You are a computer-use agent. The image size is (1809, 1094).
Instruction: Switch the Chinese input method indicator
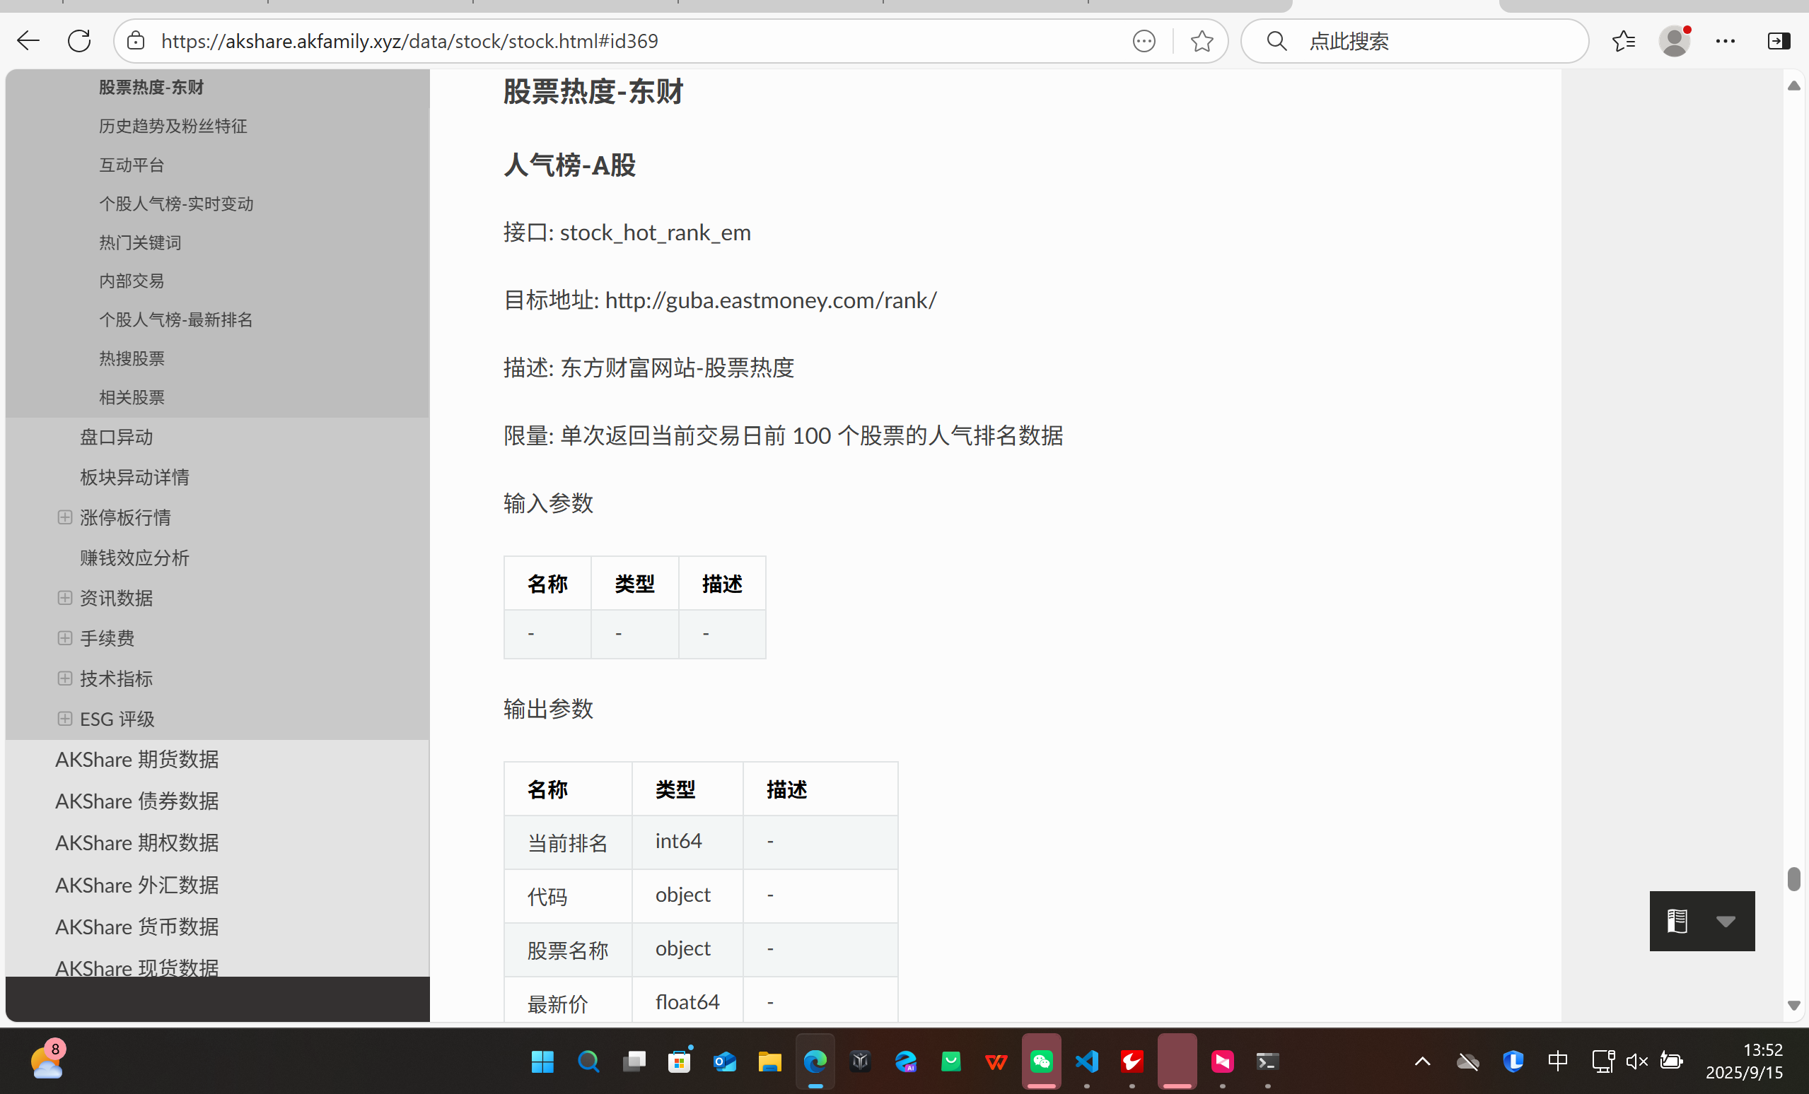(1557, 1061)
